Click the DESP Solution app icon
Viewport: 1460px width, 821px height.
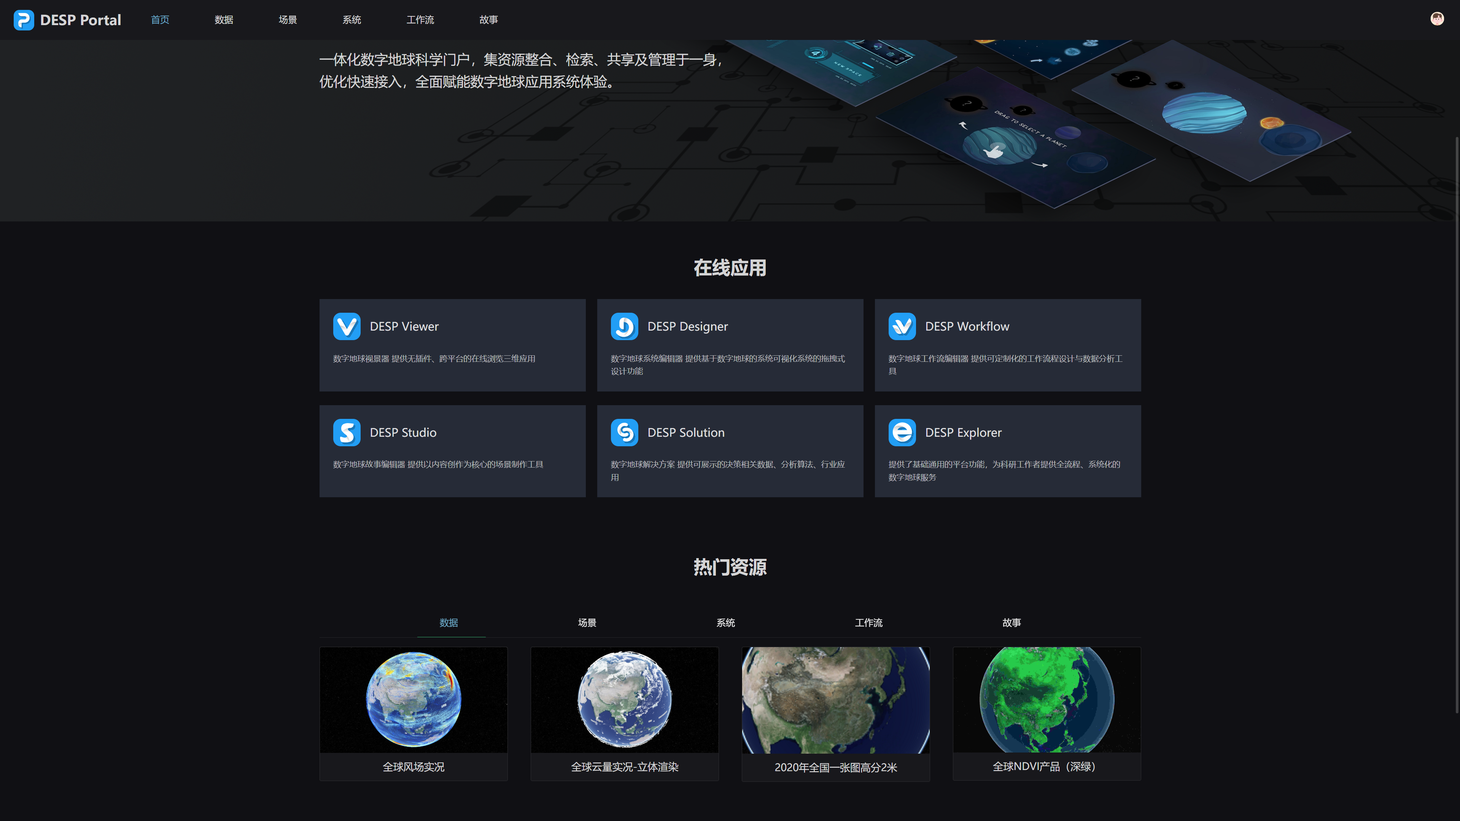[x=624, y=433]
